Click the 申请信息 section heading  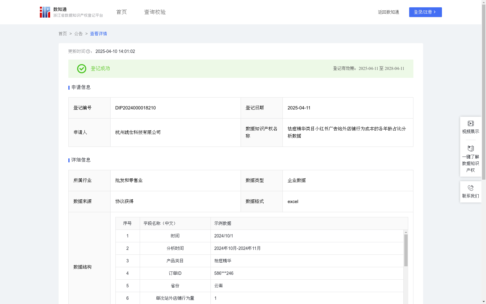coord(81,88)
